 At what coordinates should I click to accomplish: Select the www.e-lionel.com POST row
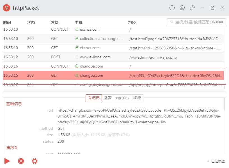coord(113,57)
